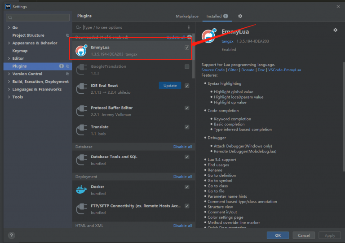Select the Installed plugins tab

click(x=214, y=16)
